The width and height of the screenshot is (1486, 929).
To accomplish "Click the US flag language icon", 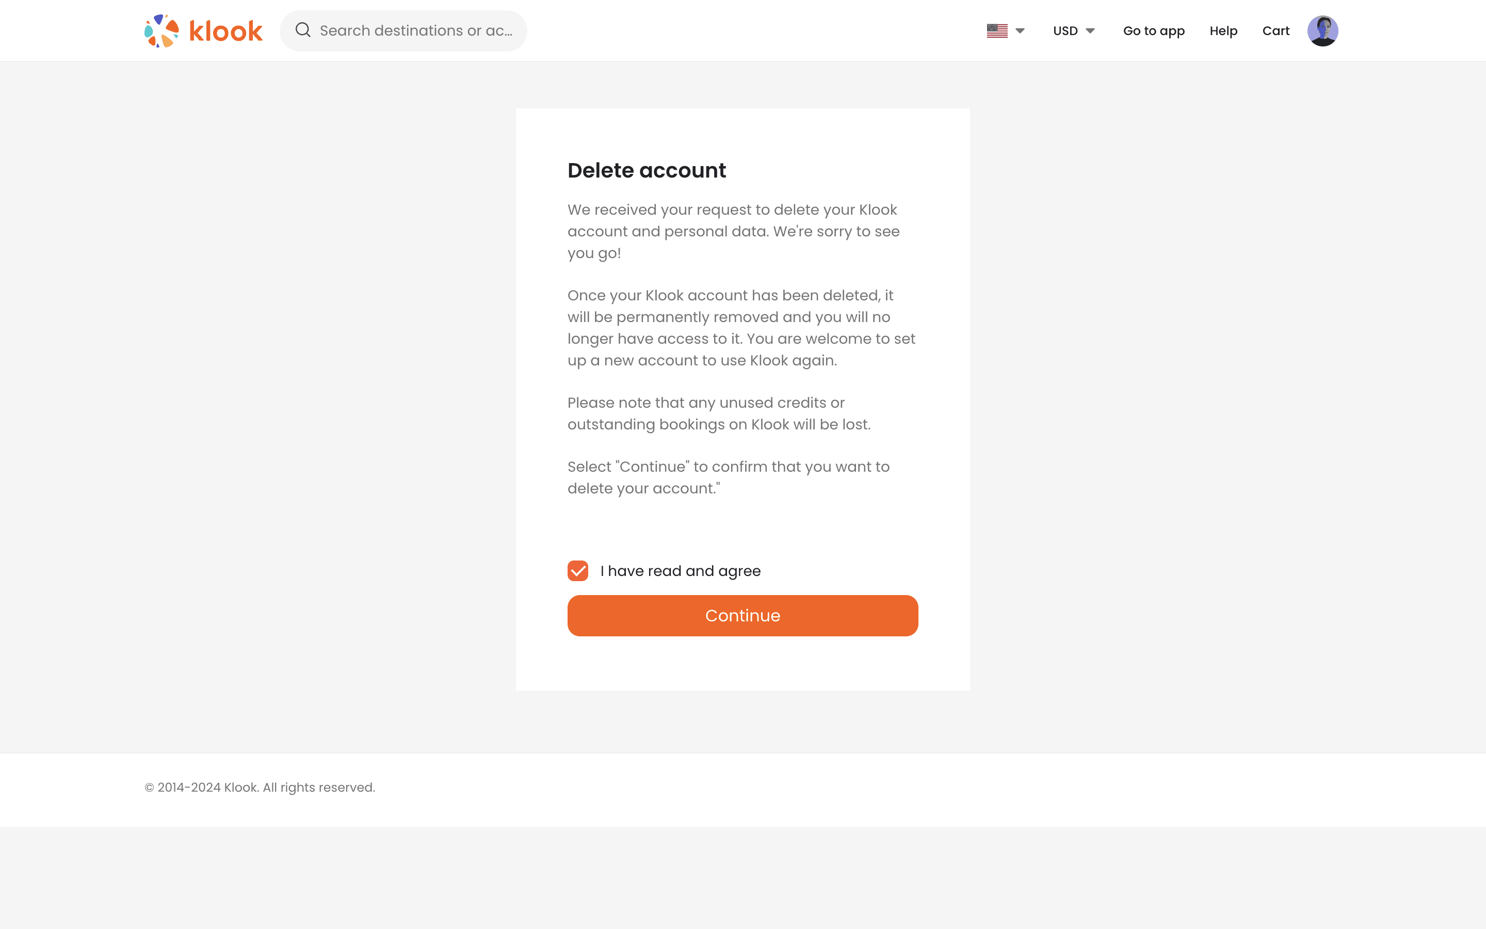I will (997, 31).
